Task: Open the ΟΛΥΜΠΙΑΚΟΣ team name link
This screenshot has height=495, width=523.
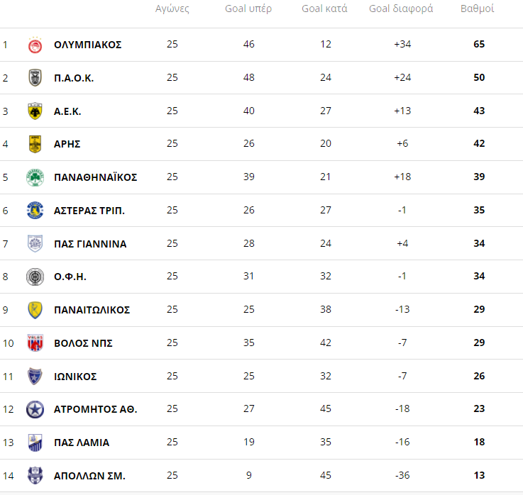Action: (x=88, y=45)
